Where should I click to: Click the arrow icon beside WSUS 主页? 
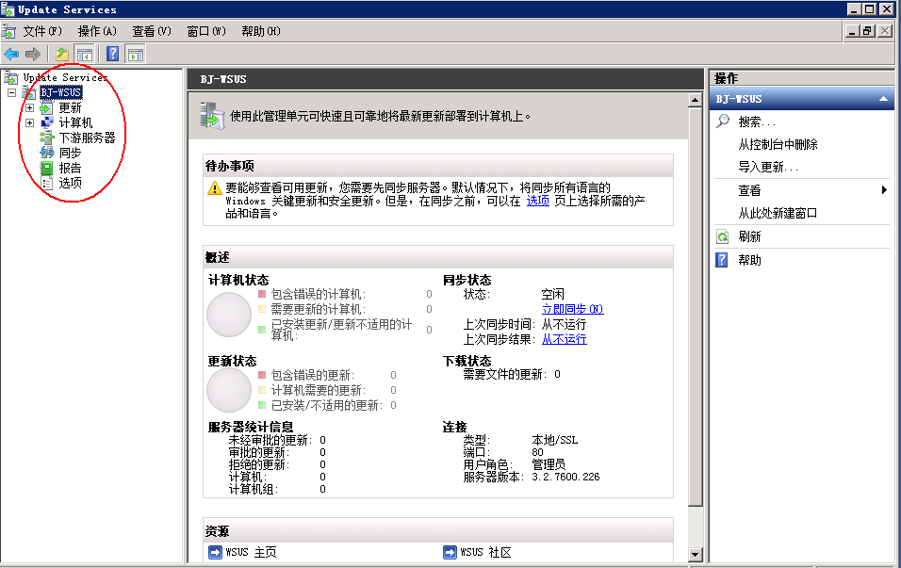tap(215, 553)
